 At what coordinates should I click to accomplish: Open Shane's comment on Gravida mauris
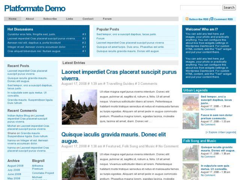[x=28, y=135]
